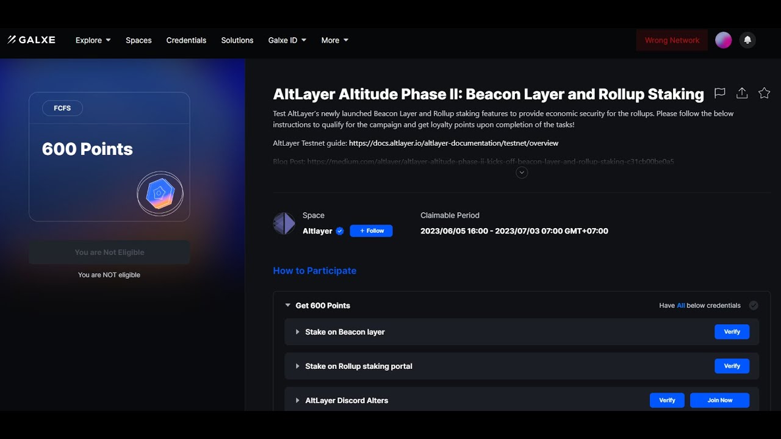Expand the Stake on Beacon layer task
The height and width of the screenshot is (439, 781).
coord(298,332)
